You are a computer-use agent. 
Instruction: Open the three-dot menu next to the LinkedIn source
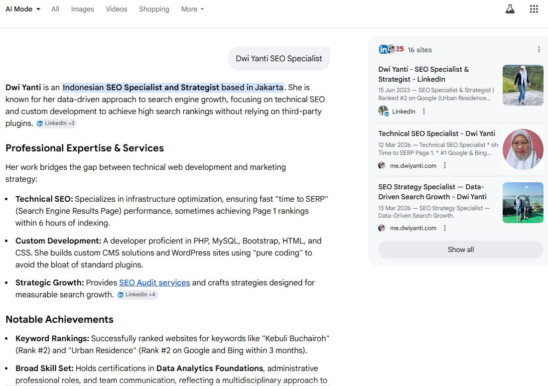tap(424, 111)
